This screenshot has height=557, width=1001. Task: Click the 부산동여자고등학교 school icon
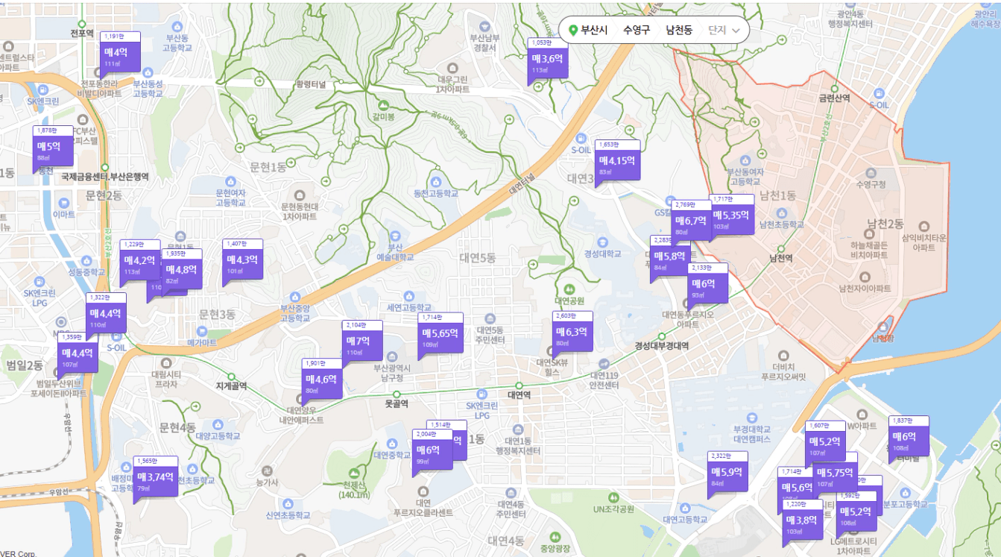(746, 160)
